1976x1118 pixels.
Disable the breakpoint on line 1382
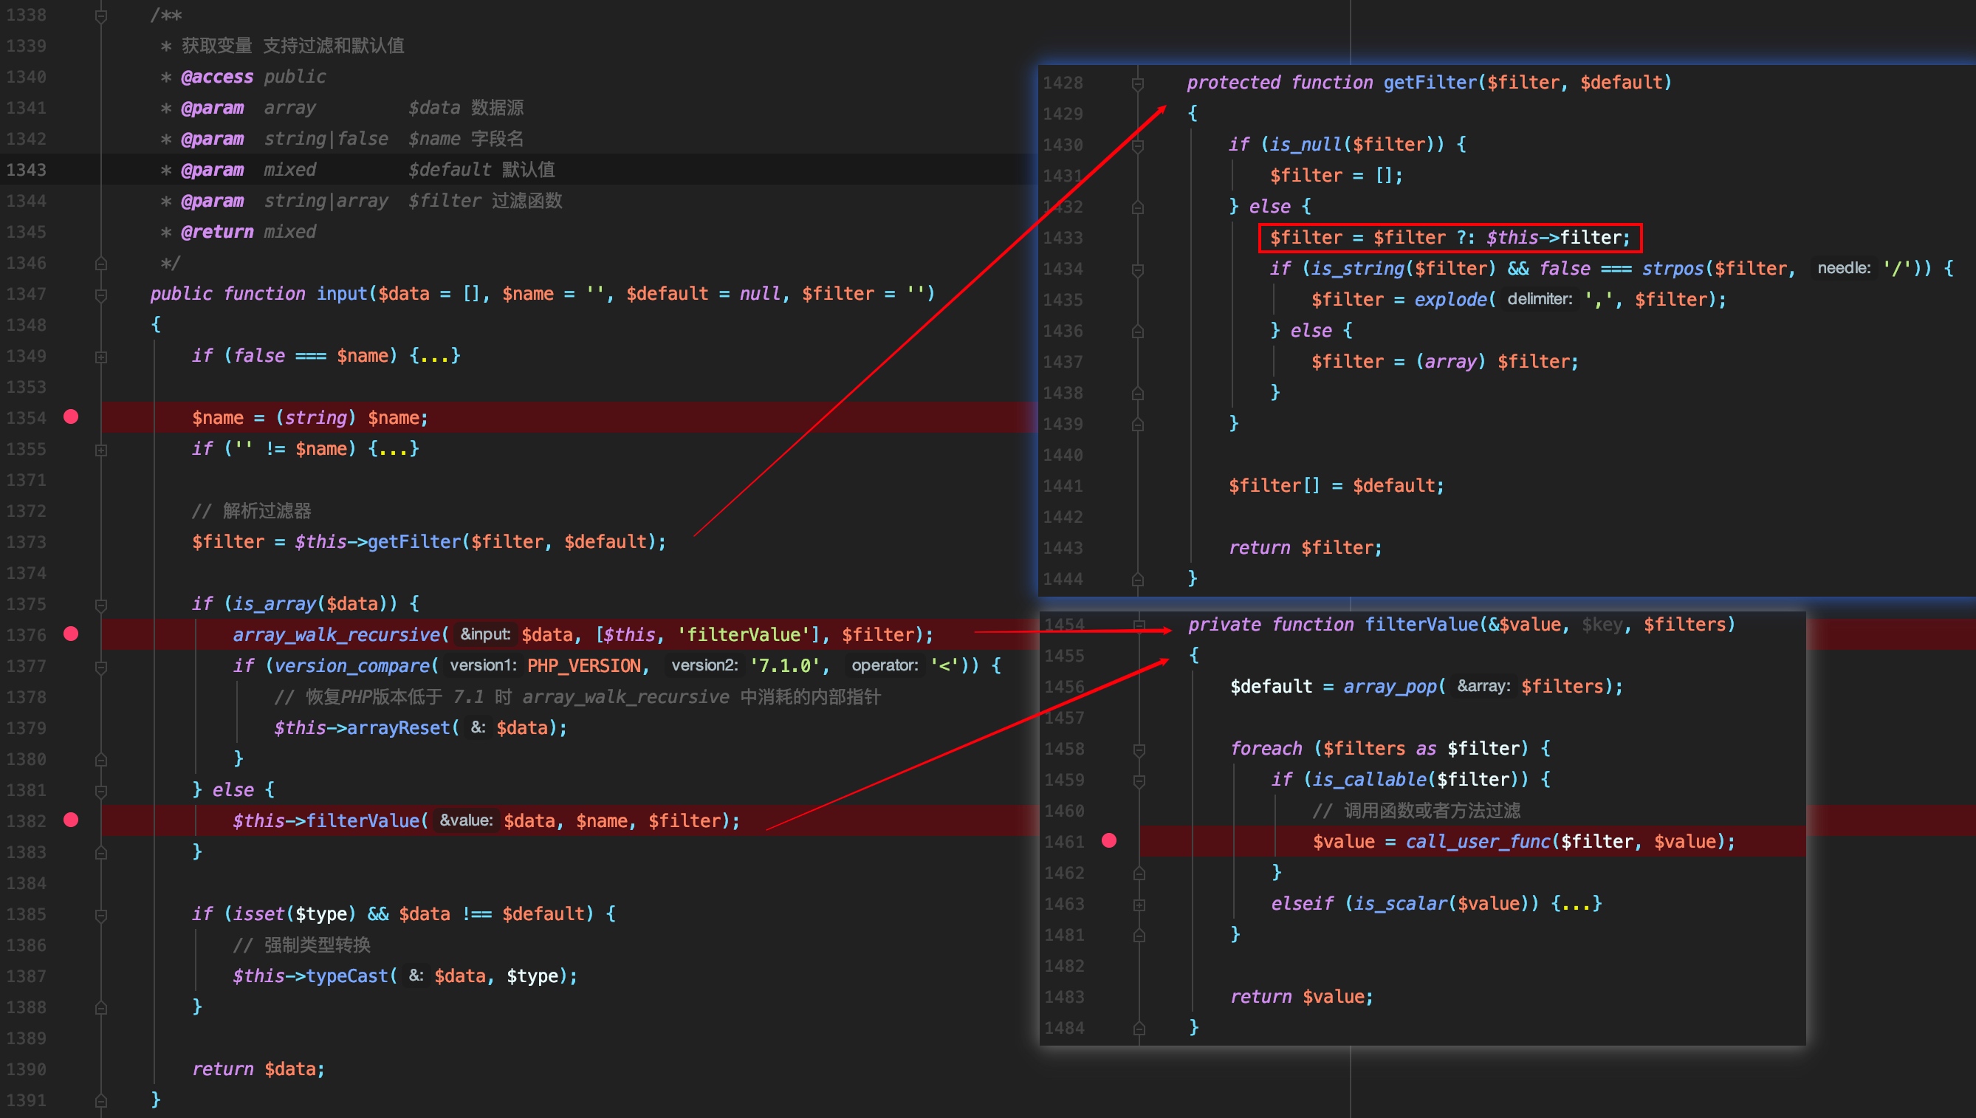coord(72,820)
